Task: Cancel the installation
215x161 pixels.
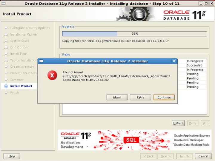Action: 203,156
